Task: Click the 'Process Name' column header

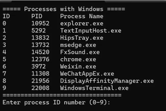Action: coord(81,16)
